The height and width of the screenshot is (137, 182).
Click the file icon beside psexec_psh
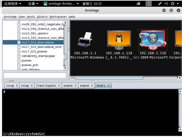(x=19, y=65)
